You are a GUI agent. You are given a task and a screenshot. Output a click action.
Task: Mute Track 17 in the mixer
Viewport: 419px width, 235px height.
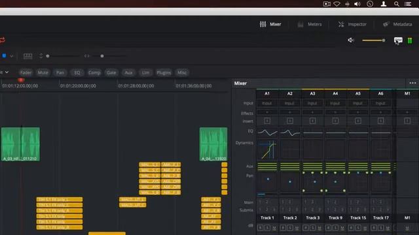388,228
